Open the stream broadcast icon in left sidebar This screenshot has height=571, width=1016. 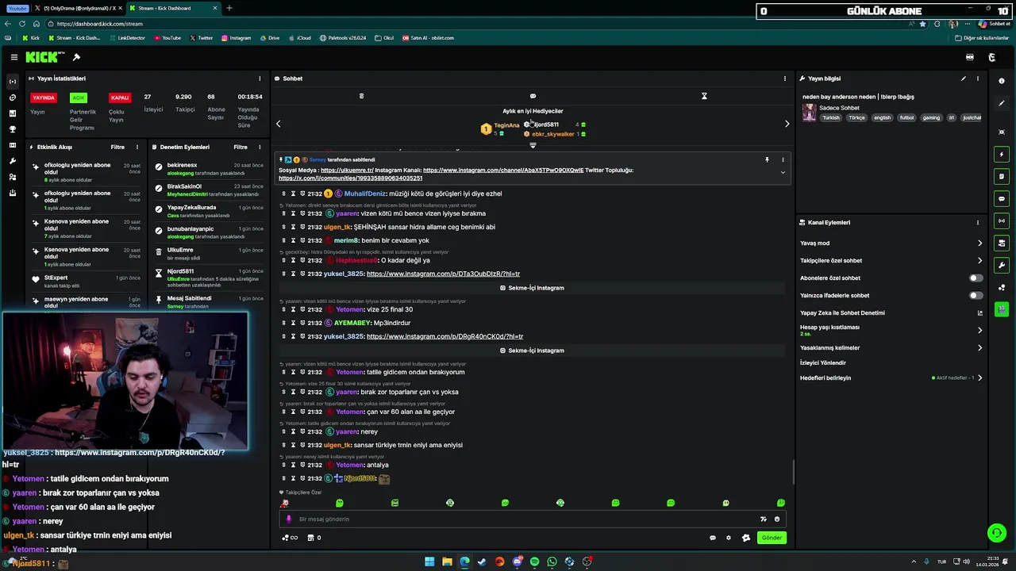[12, 82]
